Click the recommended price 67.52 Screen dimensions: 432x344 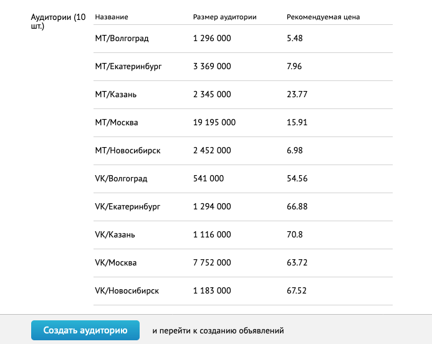(297, 290)
